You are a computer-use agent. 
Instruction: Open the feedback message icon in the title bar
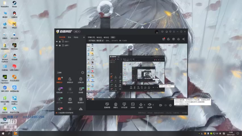(x=162, y=32)
